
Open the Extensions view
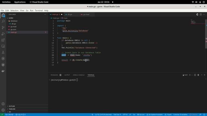pyautogui.click(x=3, y=40)
